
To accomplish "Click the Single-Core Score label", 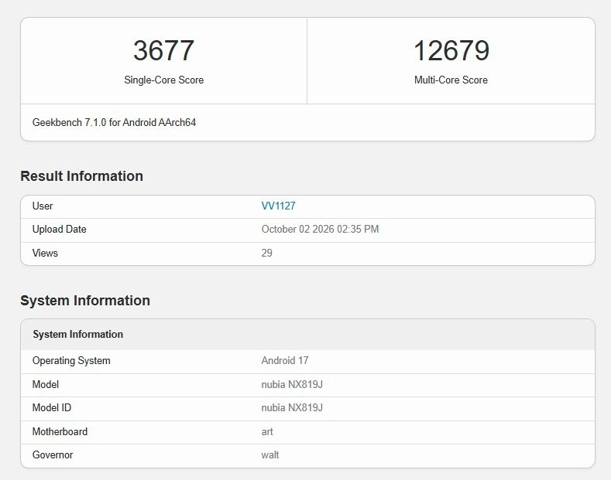I will [x=163, y=80].
